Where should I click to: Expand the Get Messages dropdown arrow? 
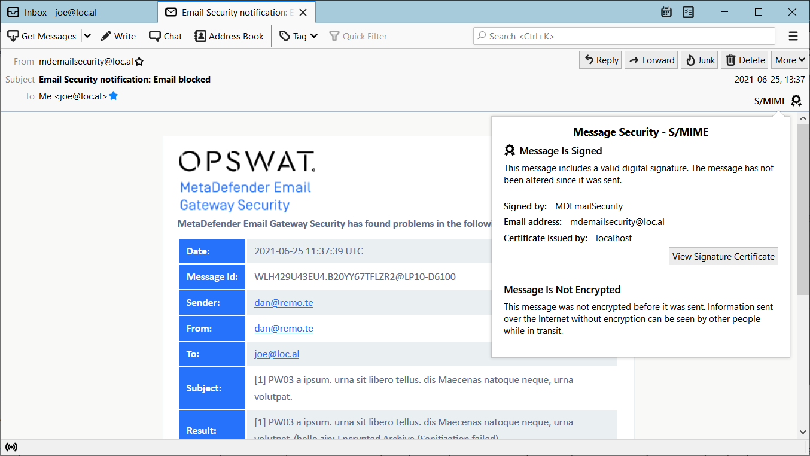click(x=87, y=36)
